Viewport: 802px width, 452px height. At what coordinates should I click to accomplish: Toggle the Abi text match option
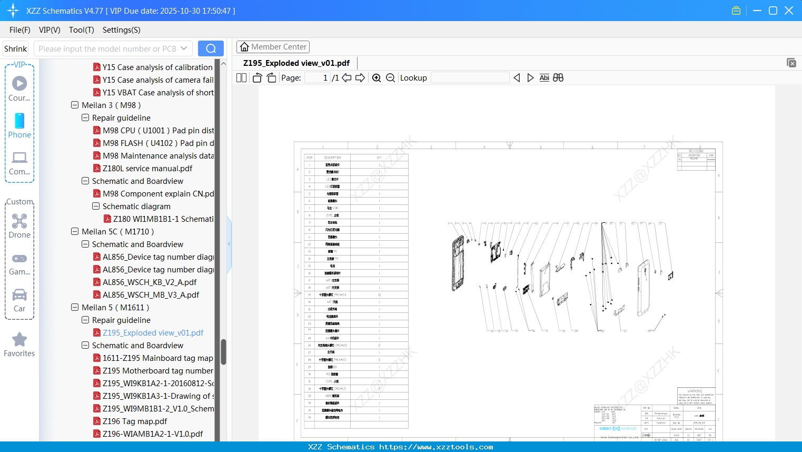point(544,77)
